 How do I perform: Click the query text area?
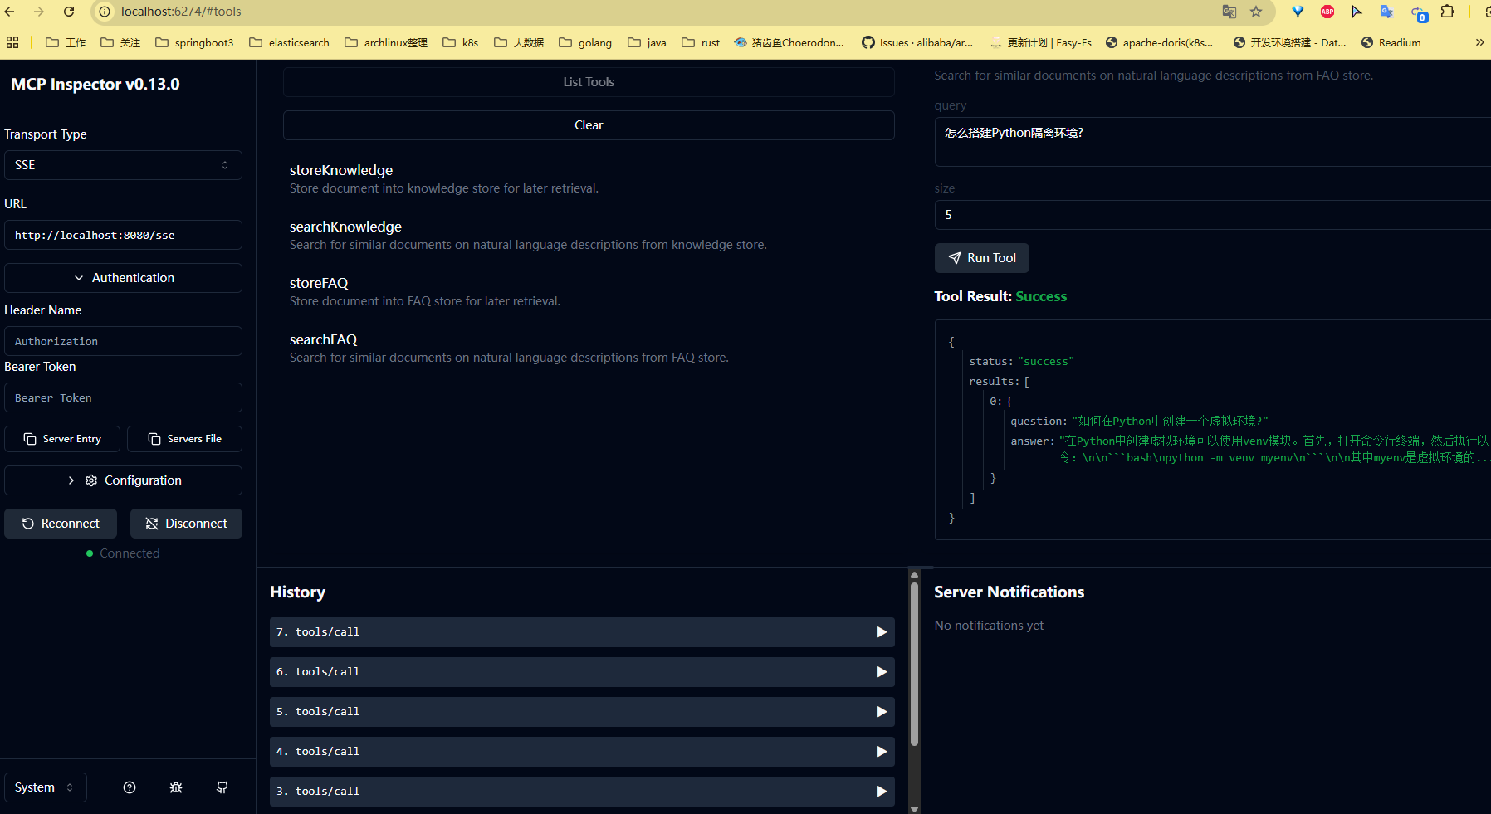pos(1213,142)
